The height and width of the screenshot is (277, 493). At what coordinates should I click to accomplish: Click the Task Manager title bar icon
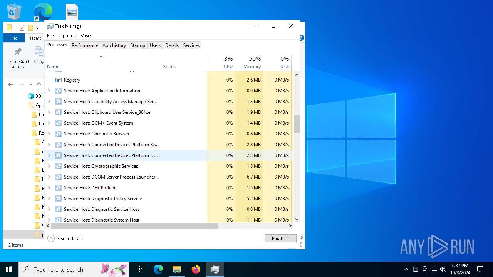click(x=50, y=26)
